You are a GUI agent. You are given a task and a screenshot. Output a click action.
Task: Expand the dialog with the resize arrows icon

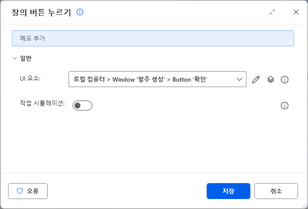272,12
